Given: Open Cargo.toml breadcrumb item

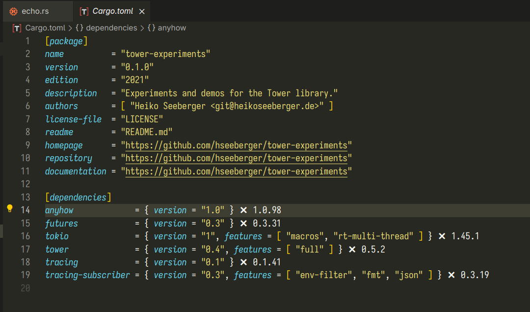Looking at the screenshot, I should coord(45,28).
